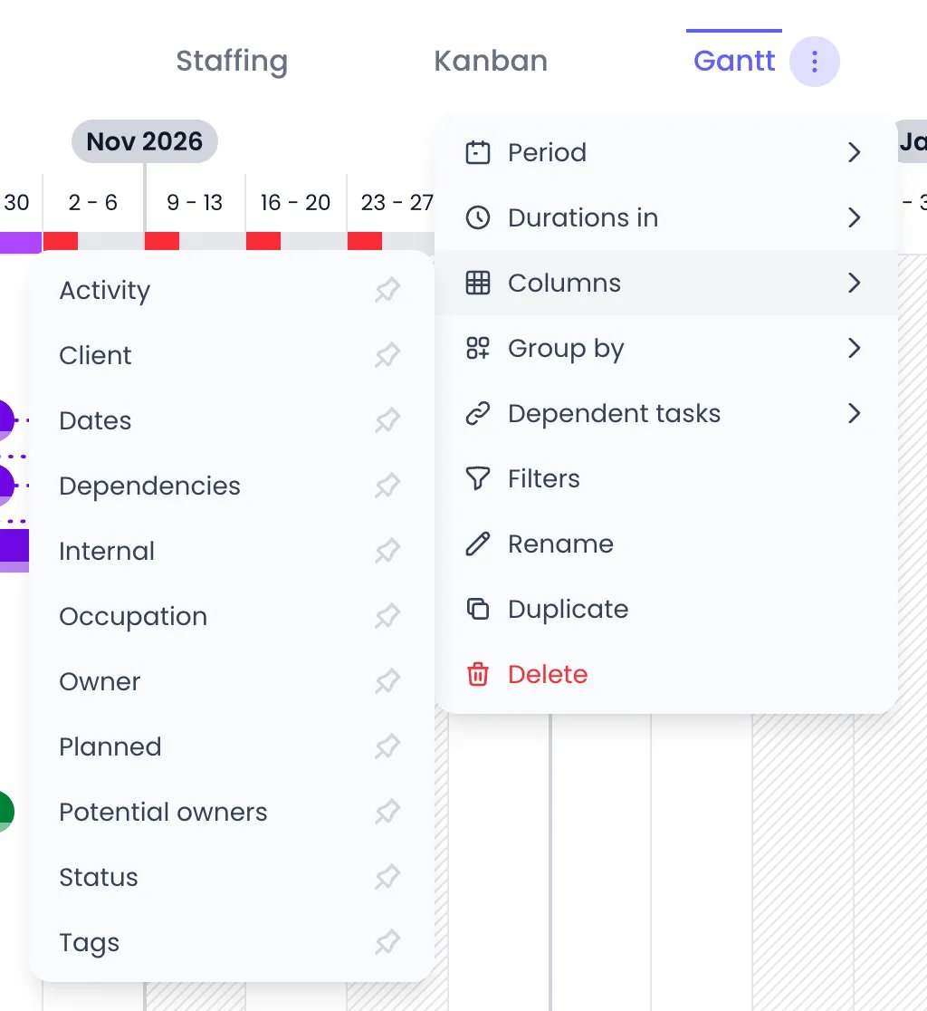The height and width of the screenshot is (1011, 927).
Task: Choose Duplicate from the menu
Action: tap(666, 609)
